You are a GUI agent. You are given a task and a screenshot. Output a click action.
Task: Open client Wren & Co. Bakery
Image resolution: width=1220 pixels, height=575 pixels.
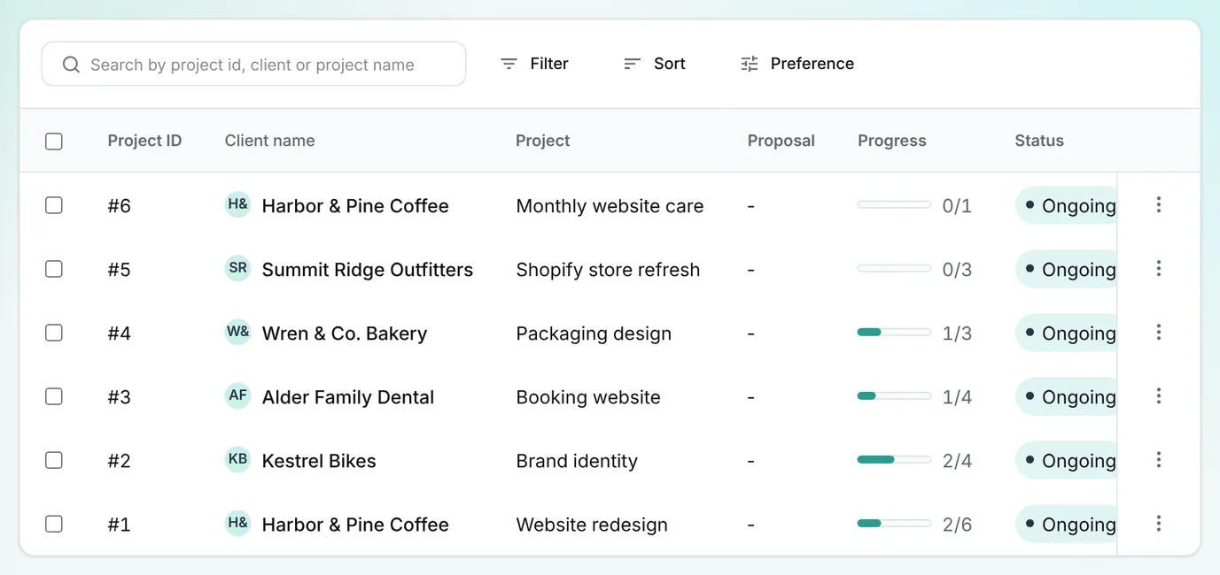click(345, 333)
